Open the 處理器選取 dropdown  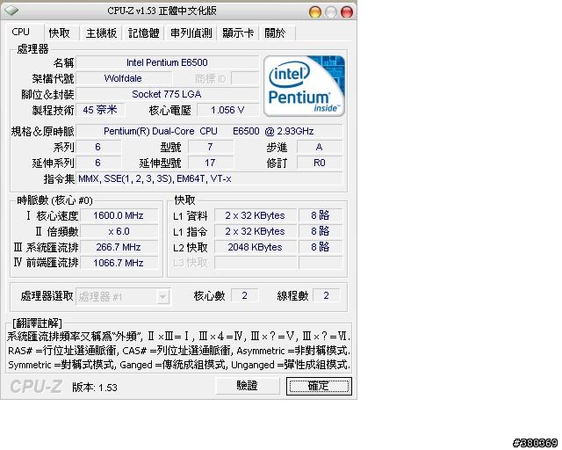pyautogui.click(x=123, y=297)
